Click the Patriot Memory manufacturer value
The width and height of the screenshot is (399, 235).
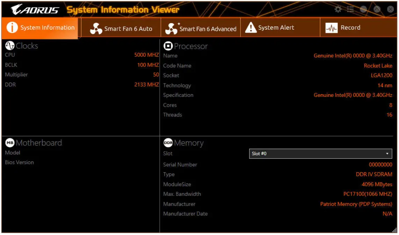(356, 204)
